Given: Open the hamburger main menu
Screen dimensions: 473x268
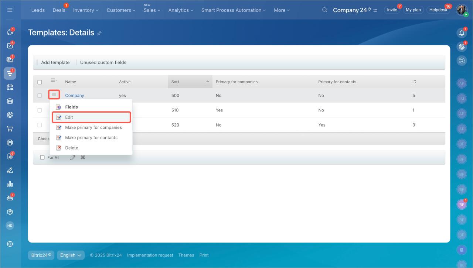Looking at the screenshot, I should [10, 10].
